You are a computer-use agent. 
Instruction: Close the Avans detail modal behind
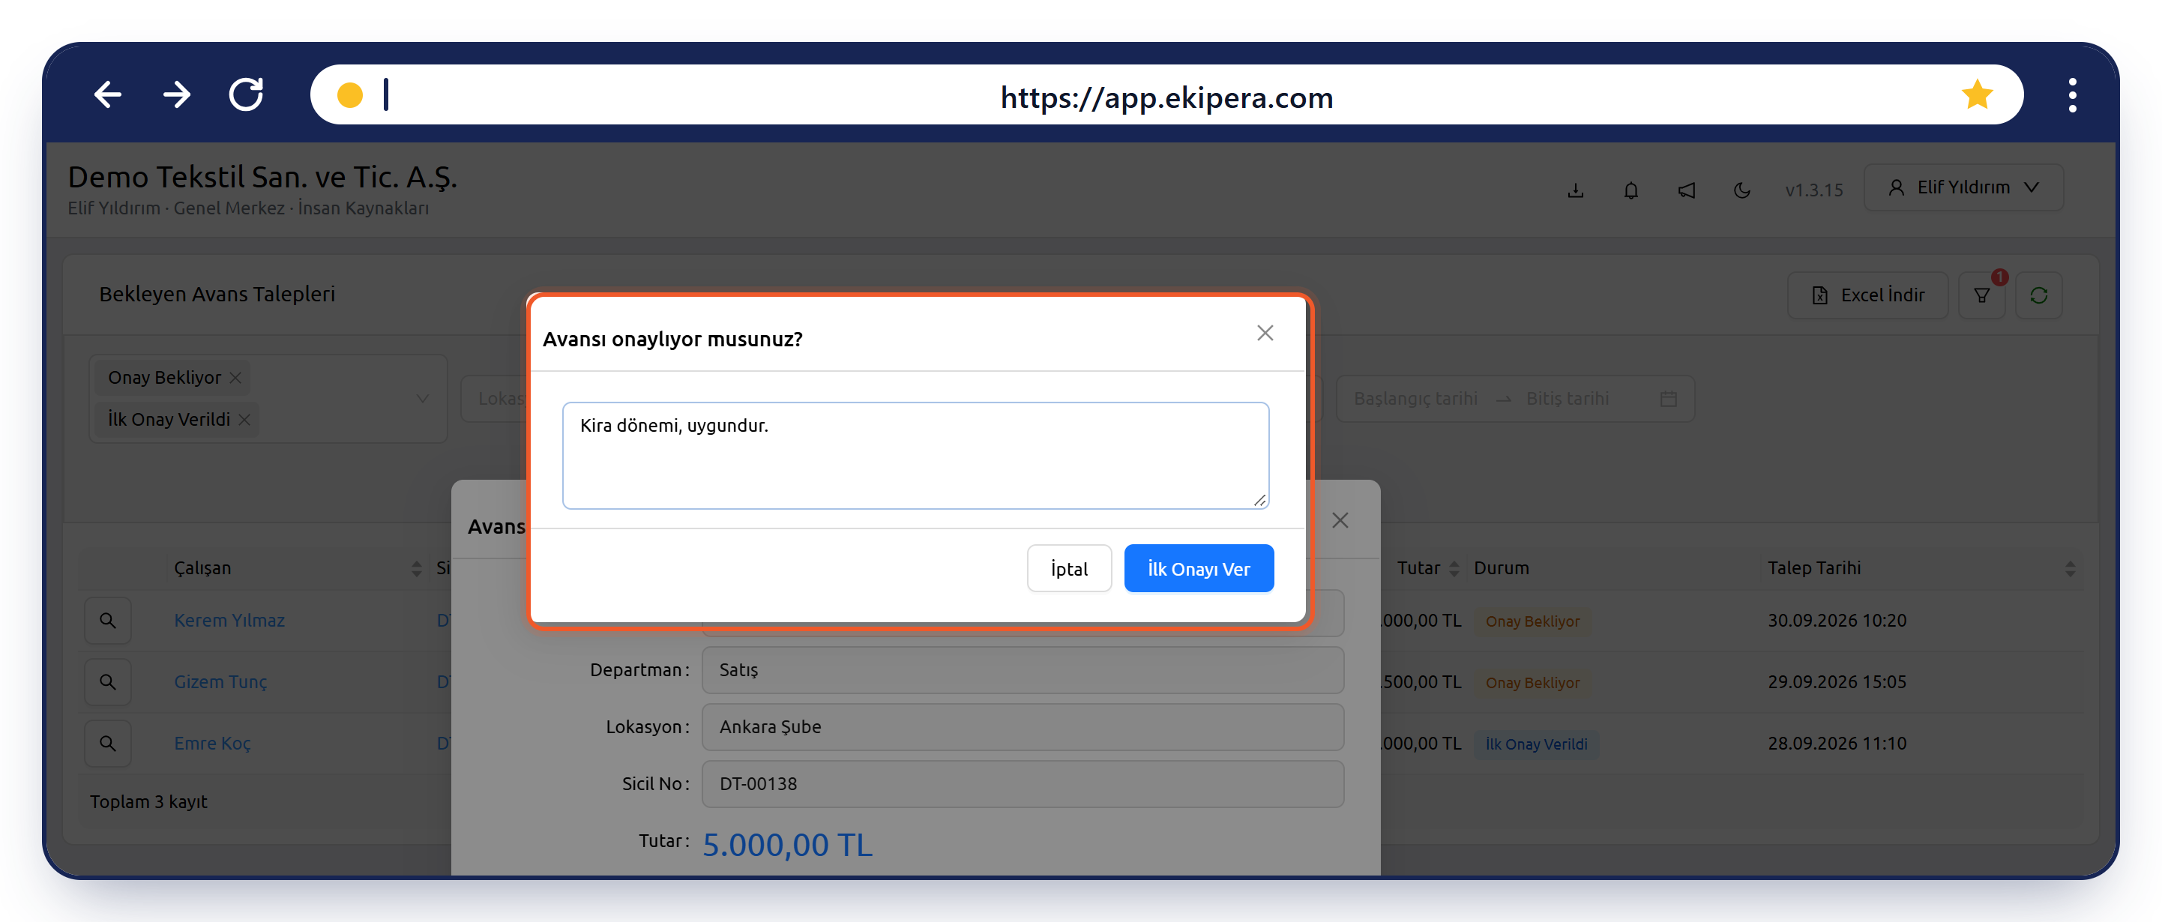[x=1340, y=520]
